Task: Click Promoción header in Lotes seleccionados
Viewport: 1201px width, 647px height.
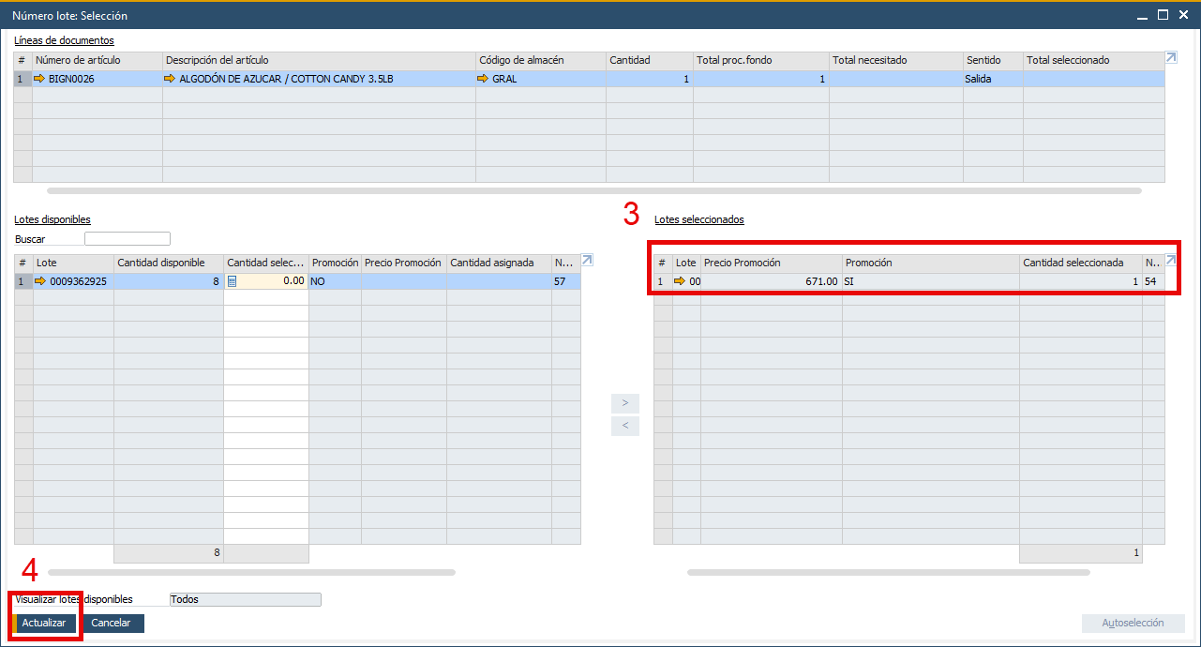Action: [931, 263]
